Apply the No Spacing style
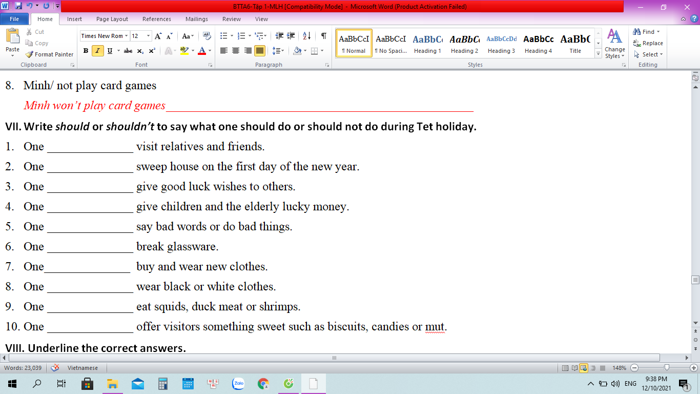 tap(390, 43)
